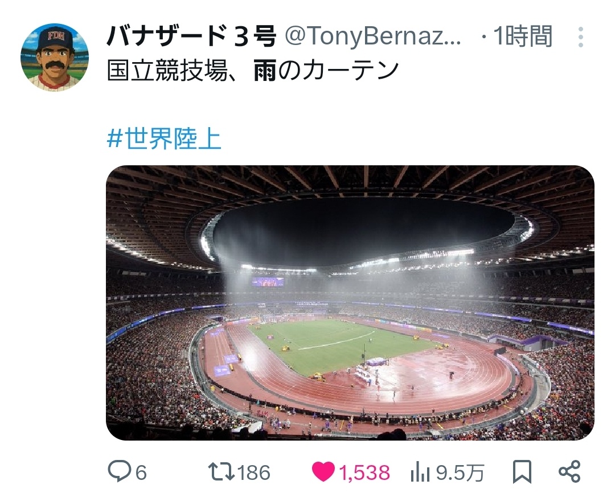Viewport: 615px width, 501px height.
Task: Click the 9.5万 view count
Action: 460,473
